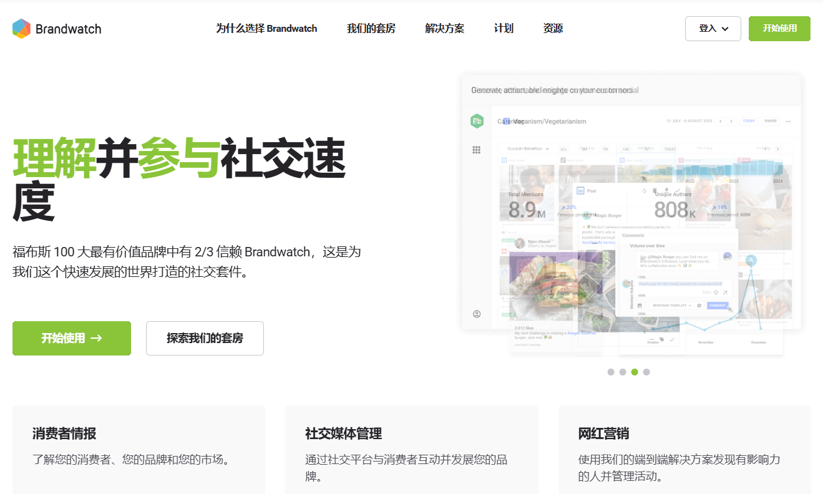Open the 资源 nav item
Image resolution: width=823 pixels, height=494 pixels.
(x=553, y=29)
